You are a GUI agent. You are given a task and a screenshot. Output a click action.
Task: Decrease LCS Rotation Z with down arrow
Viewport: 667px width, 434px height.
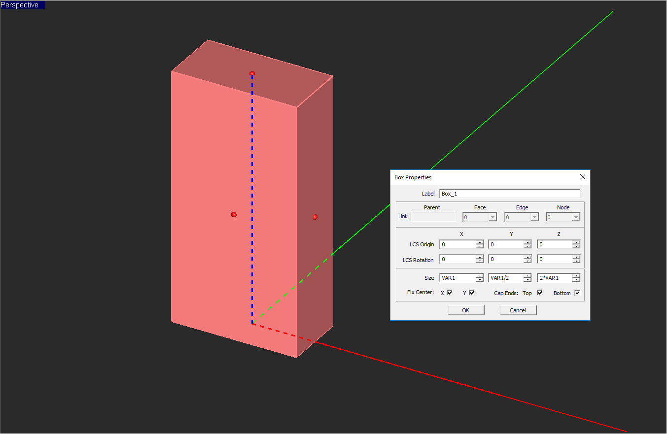576,262
